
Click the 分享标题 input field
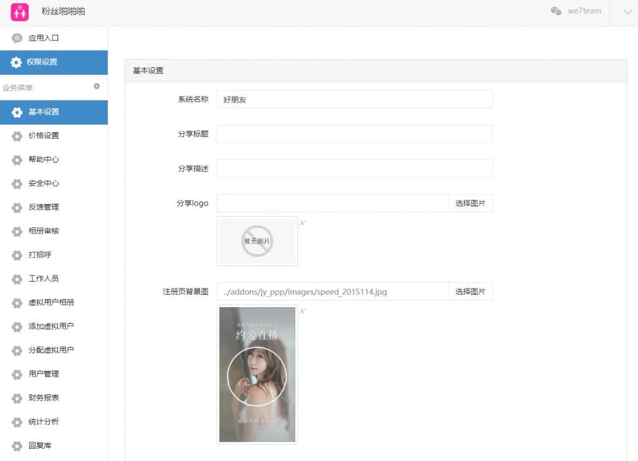pos(354,134)
